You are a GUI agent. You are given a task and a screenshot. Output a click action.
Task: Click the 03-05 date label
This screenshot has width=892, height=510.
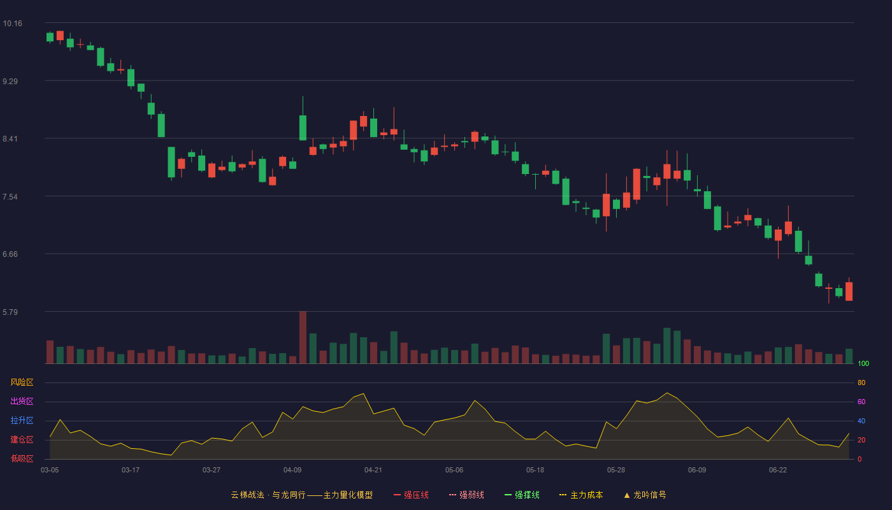[x=50, y=470]
